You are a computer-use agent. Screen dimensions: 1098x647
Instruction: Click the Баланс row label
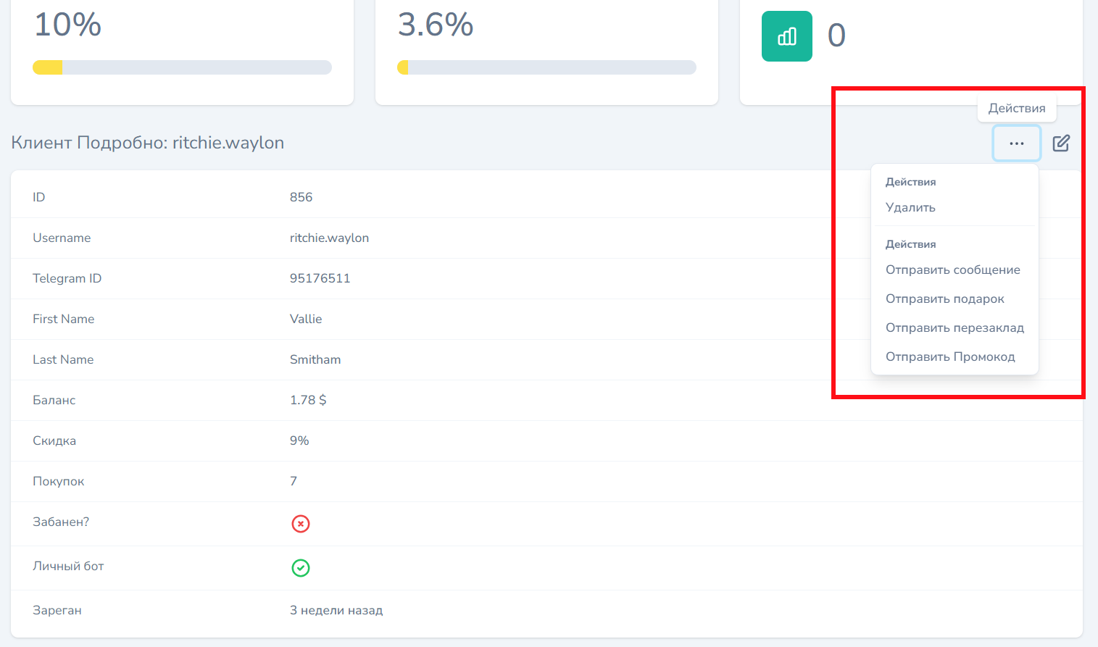click(54, 400)
